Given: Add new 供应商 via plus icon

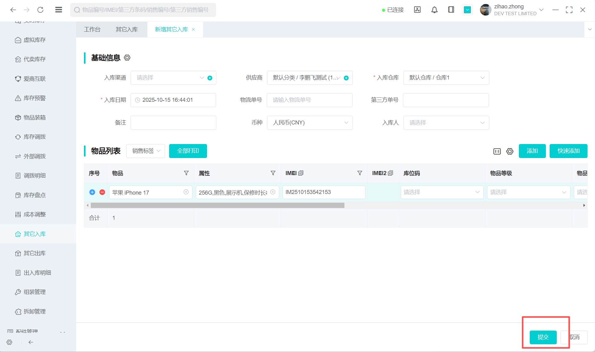Looking at the screenshot, I should point(346,78).
